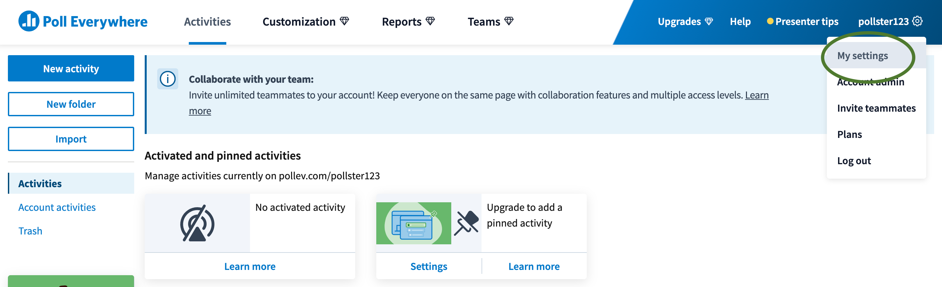Click the 'Upgrade to add a pinned activity' text
The image size is (942, 287).
tap(524, 215)
